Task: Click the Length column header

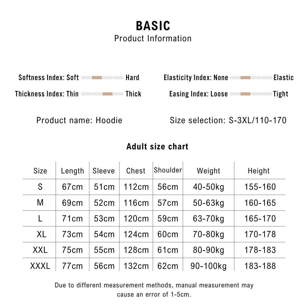Action: [x=72, y=171]
